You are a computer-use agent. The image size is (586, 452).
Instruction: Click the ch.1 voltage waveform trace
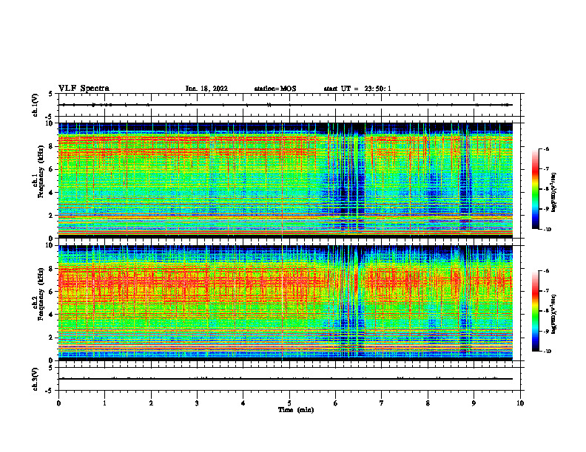click(286, 105)
